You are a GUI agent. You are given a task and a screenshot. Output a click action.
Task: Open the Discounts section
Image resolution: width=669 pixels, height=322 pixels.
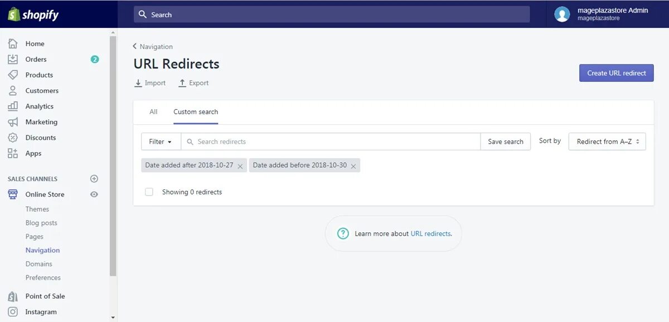(41, 138)
